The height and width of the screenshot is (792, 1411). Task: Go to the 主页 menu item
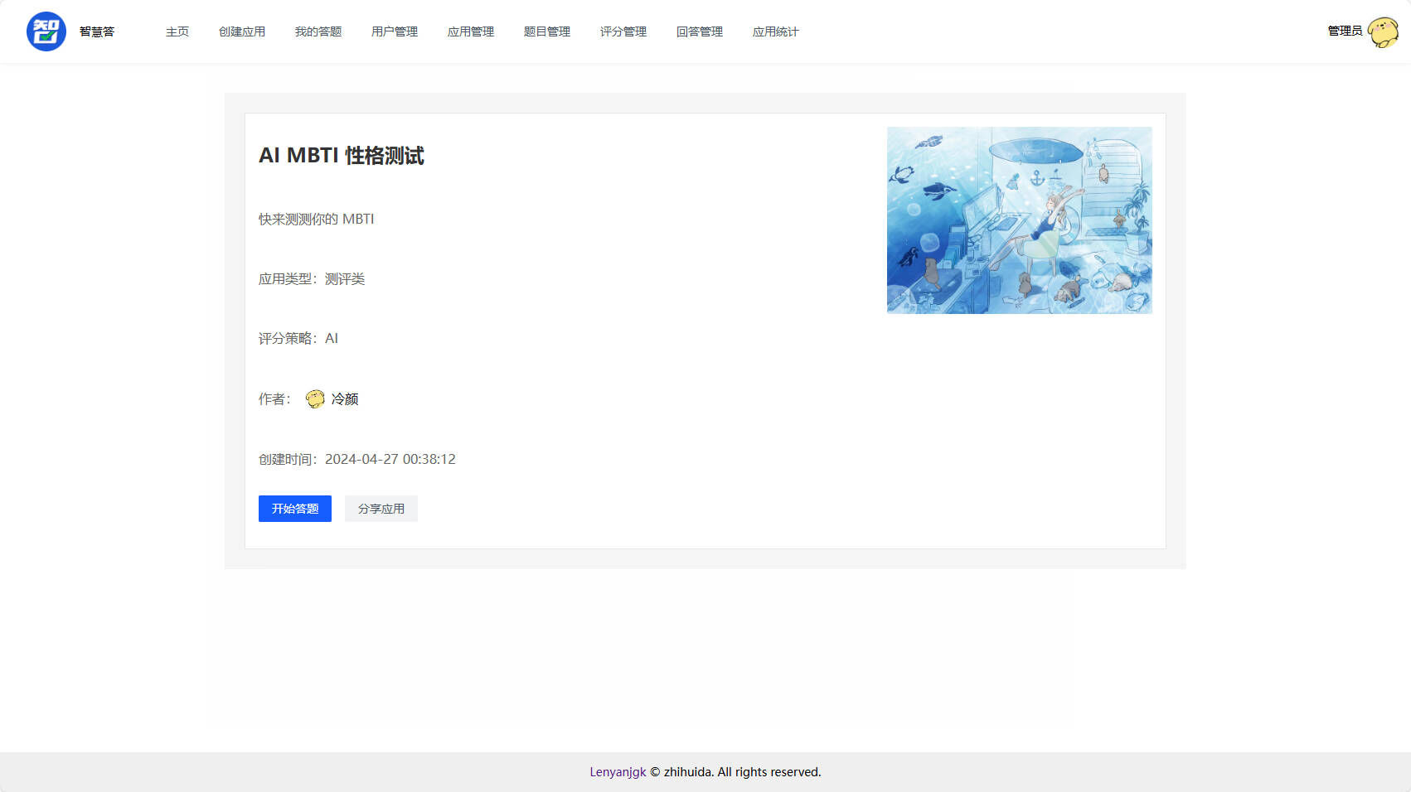pos(177,31)
